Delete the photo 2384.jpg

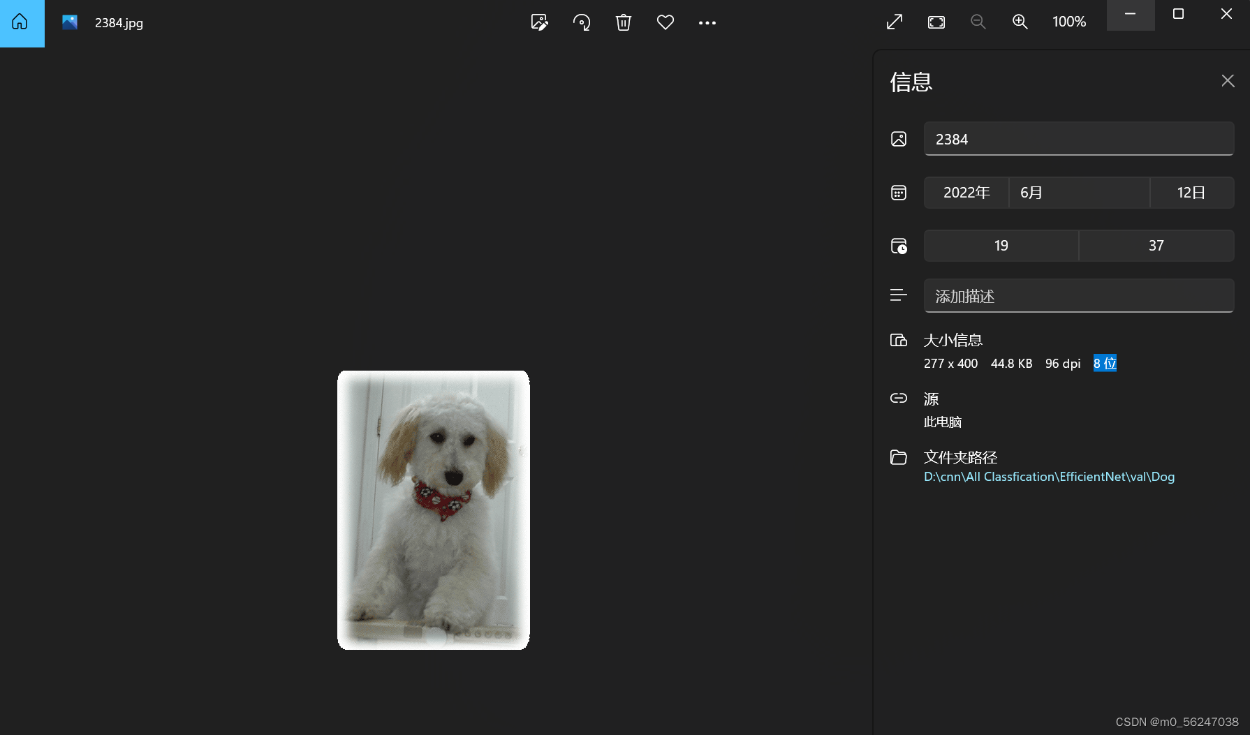point(623,22)
